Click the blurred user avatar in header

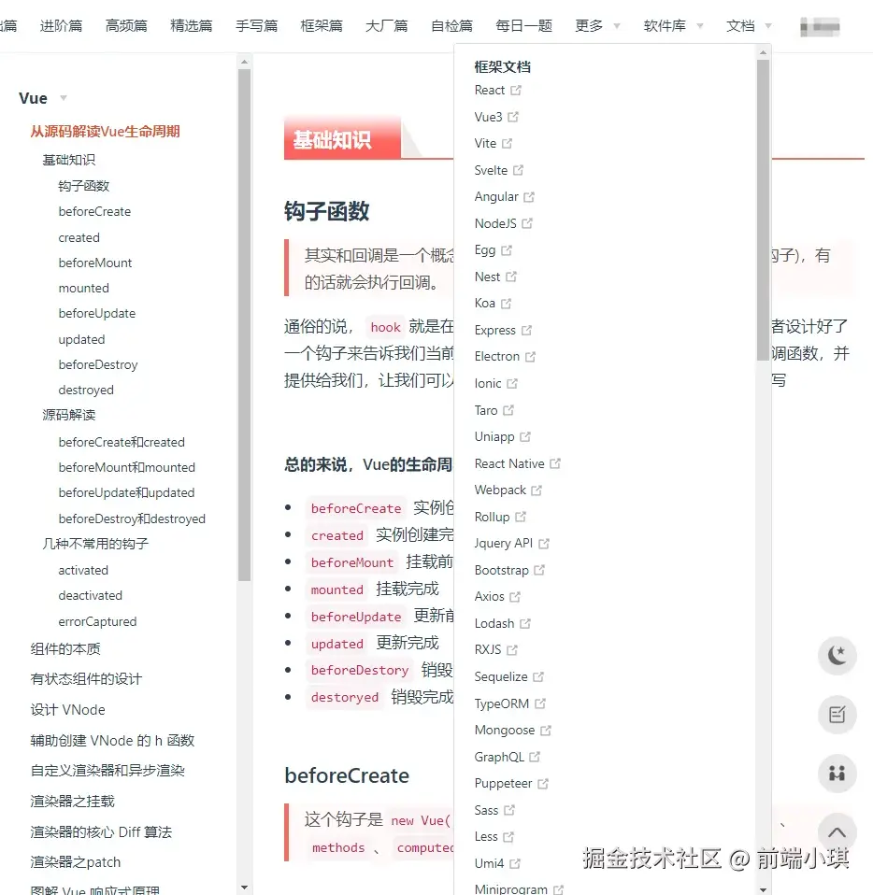click(820, 26)
